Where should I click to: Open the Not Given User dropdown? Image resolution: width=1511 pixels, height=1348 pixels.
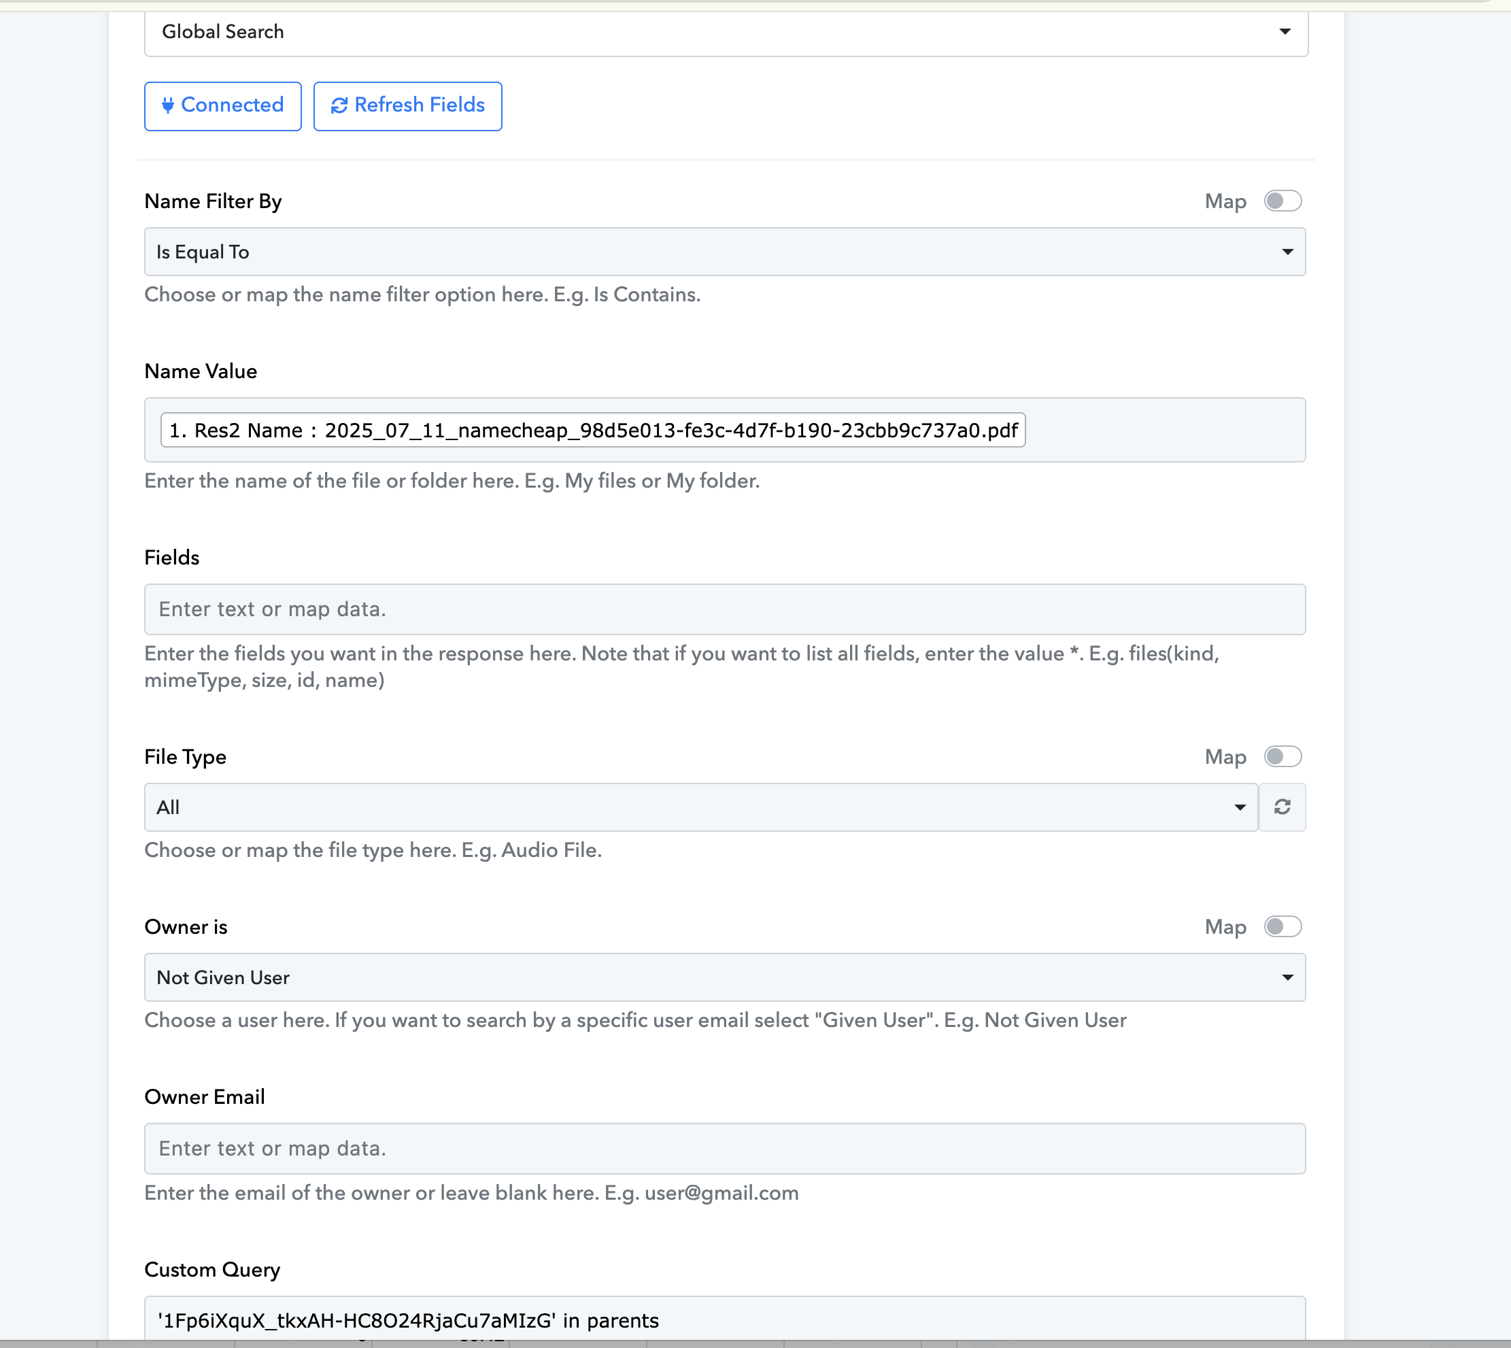[724, 977]
